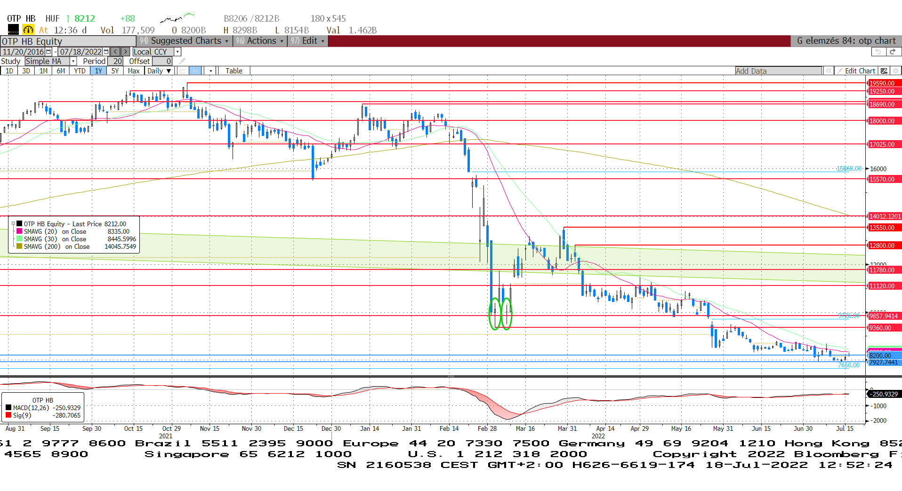The height and width of the screenshot is (491, 902).
Task: Open the start date calendar picker
Action: [x=48, y=52]
